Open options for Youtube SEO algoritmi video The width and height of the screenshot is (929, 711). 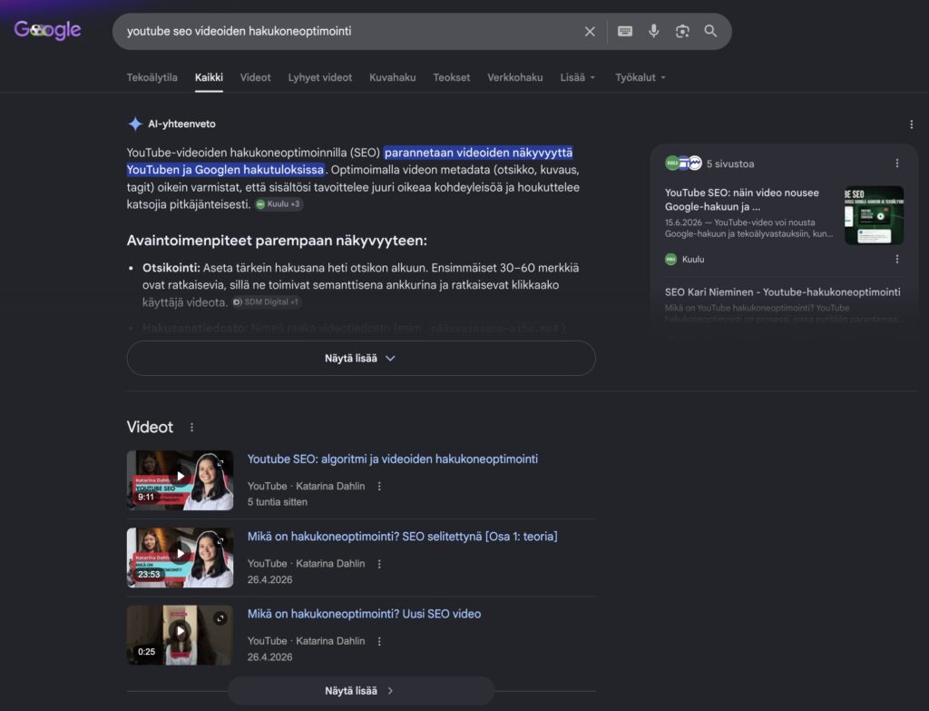pyautogui.click(x=379, y=486)
